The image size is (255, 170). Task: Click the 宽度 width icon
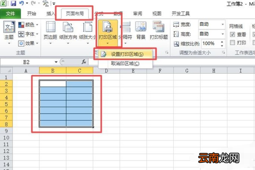tap(176, 25)
